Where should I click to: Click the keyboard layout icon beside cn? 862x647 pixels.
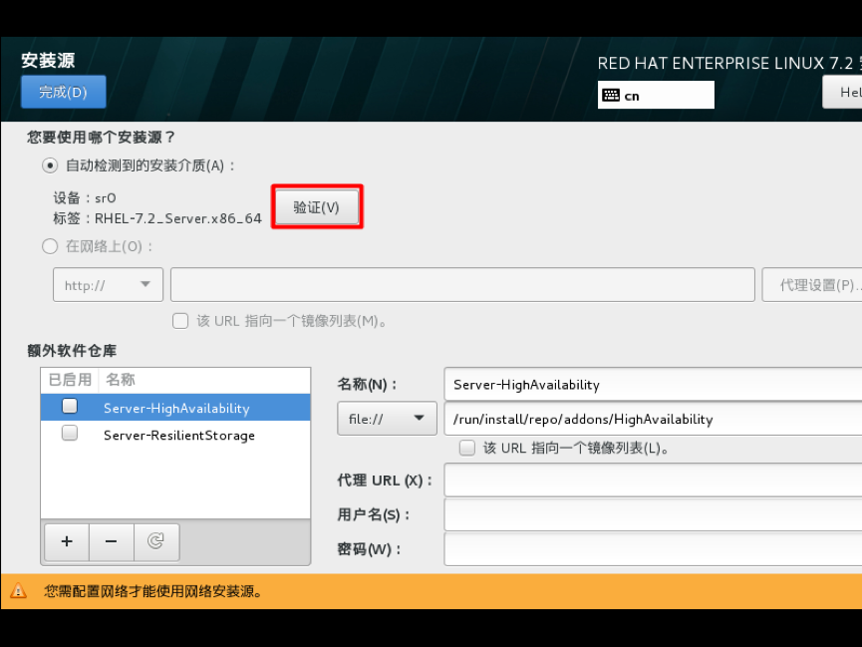coord(611,96)
